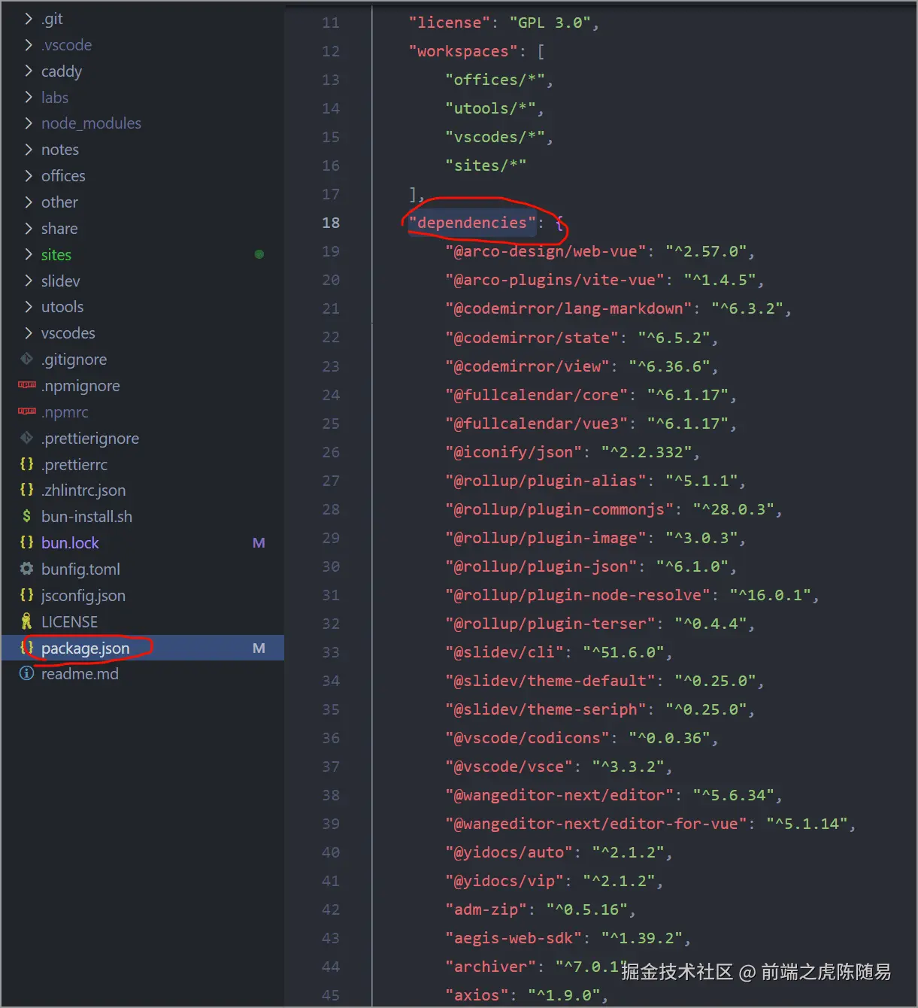Image resolution: width=918 pixels, height=1008 pixels.
Task: Click the info icon beside readme.md
Action: click(27, 673)
